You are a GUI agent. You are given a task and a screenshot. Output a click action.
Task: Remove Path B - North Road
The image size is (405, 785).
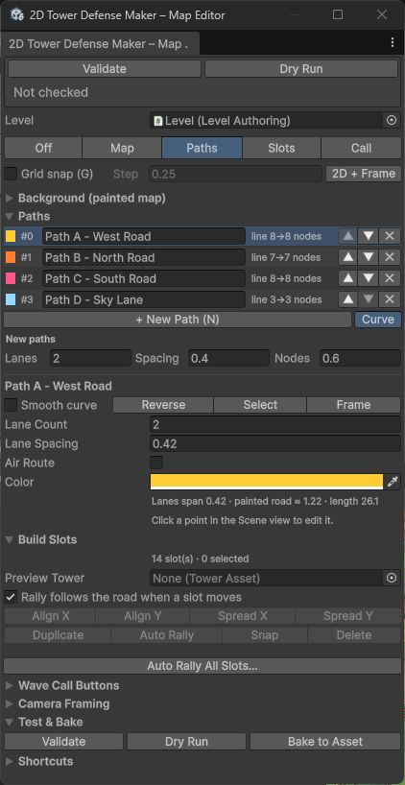click(x=390, y=257)
